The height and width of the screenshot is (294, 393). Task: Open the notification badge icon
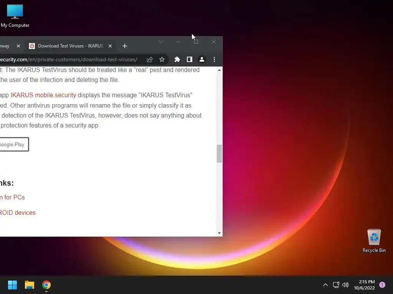(382, 285)
